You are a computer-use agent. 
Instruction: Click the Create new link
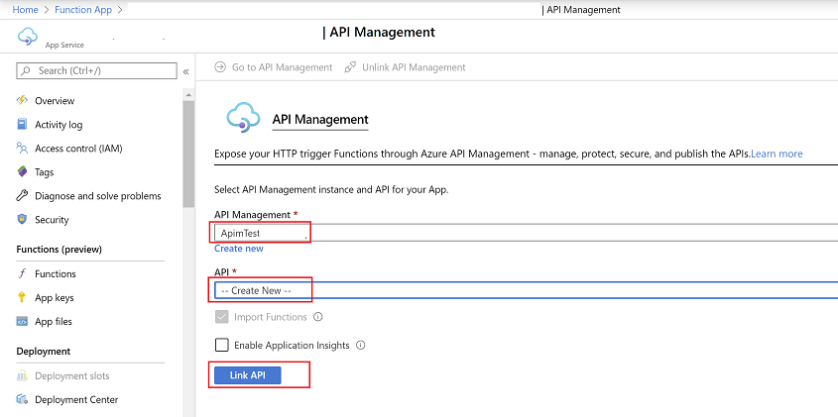point(239,249)
